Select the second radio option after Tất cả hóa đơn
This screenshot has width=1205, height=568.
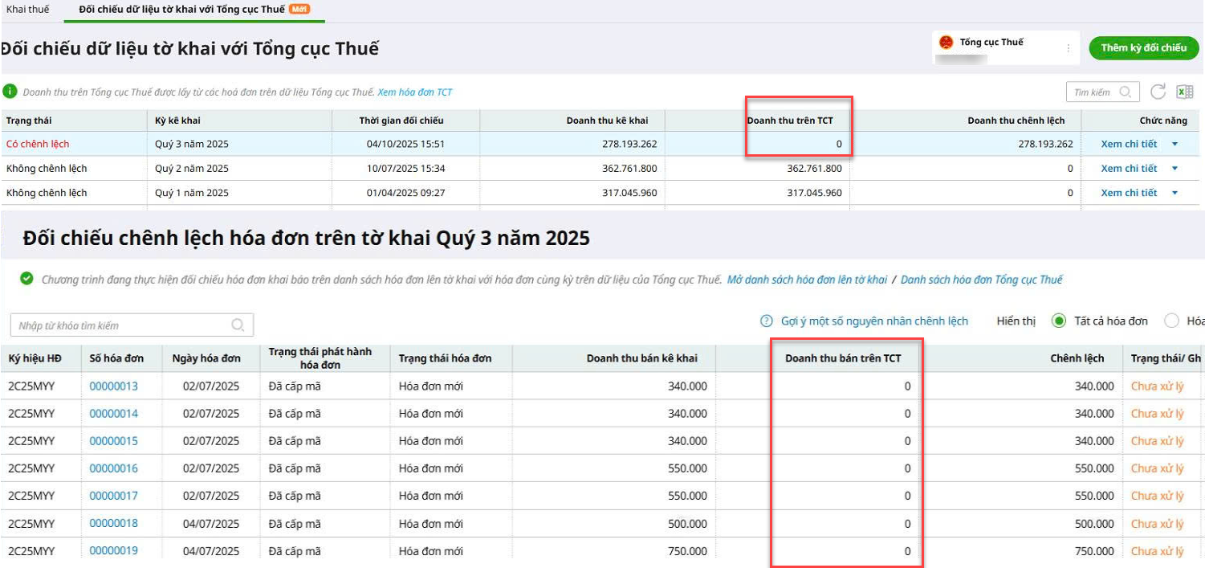tap(1171, 321)
